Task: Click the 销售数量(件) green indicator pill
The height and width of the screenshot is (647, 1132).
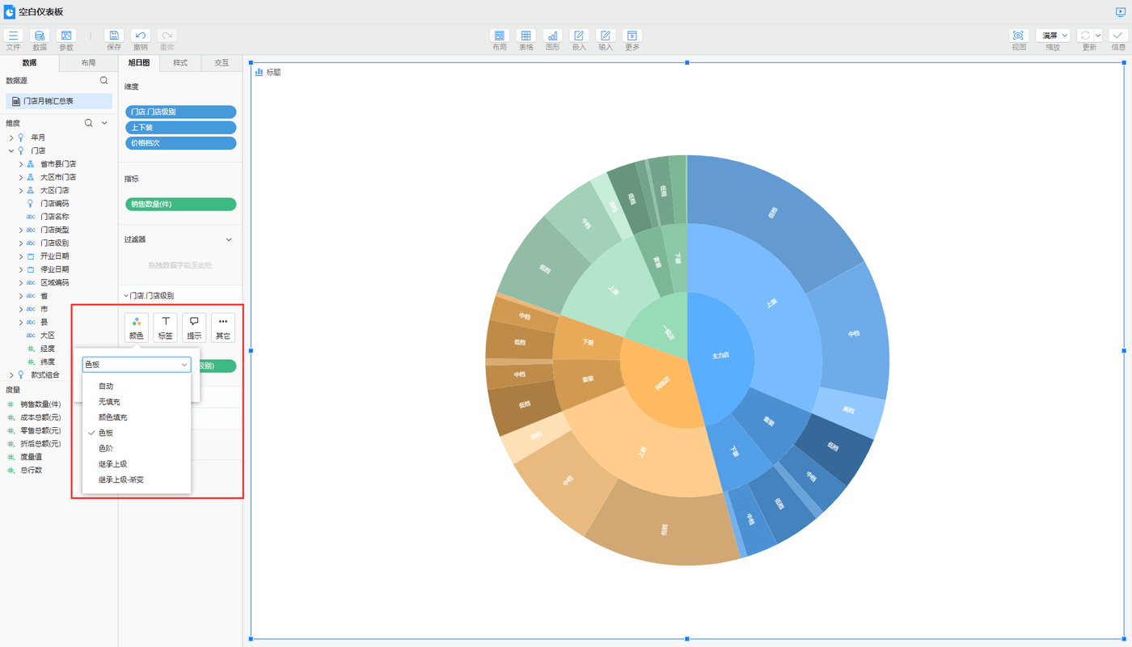Action: click(181, 205)
